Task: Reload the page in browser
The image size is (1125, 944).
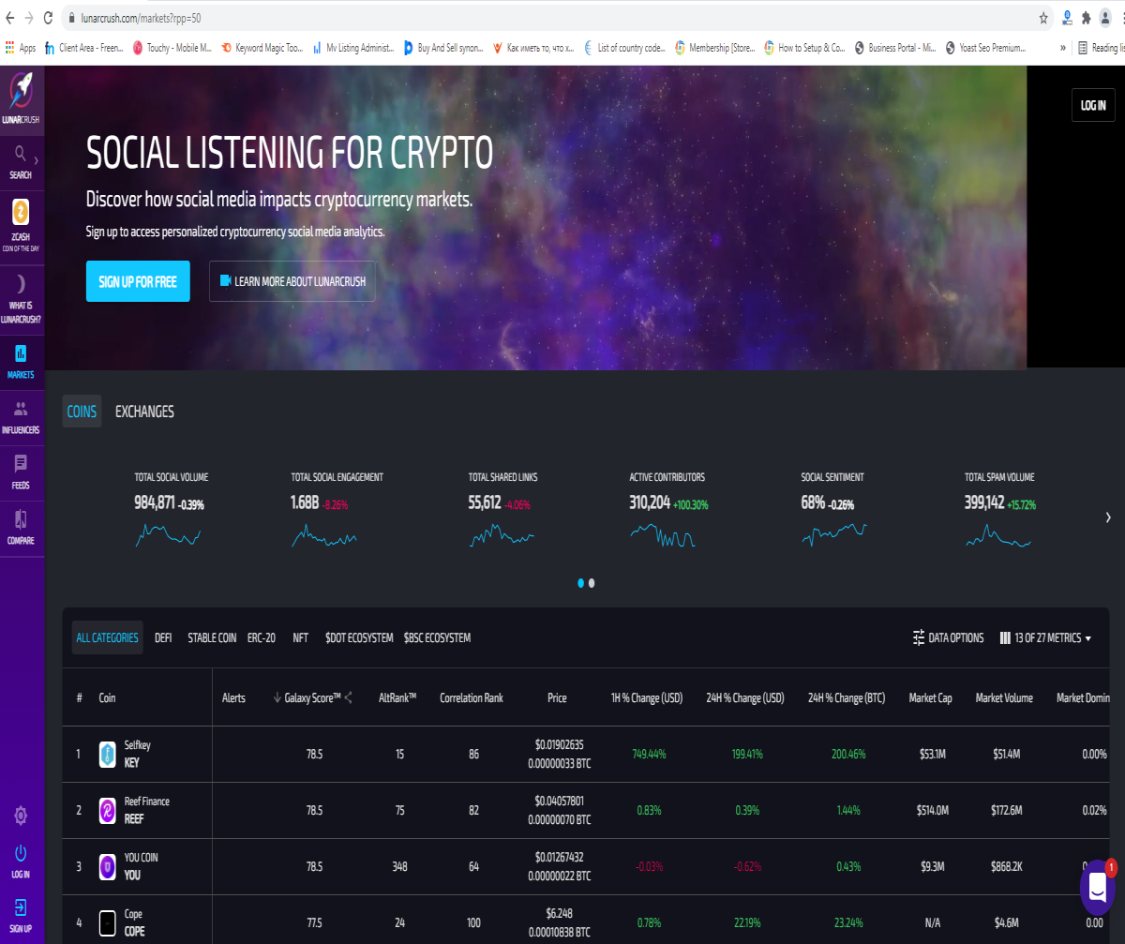Action: click(x=49, y=18)
